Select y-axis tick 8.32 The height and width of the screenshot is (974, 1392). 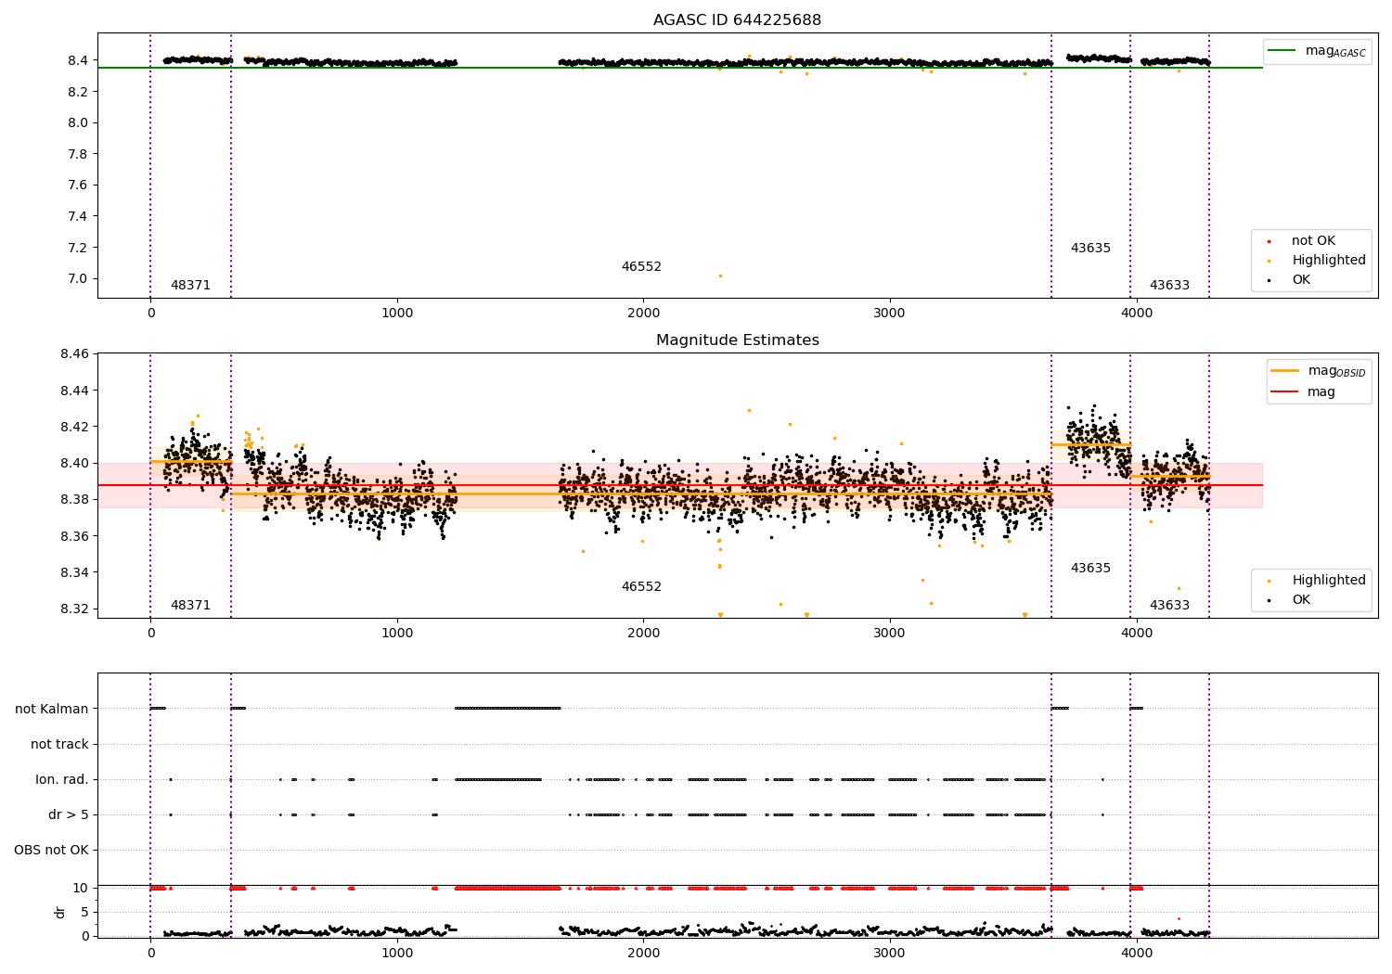[74, 609]
